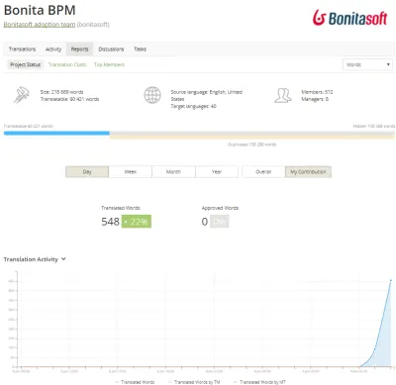Select the Year period button

pyautogui.click(x=217, y=172)
